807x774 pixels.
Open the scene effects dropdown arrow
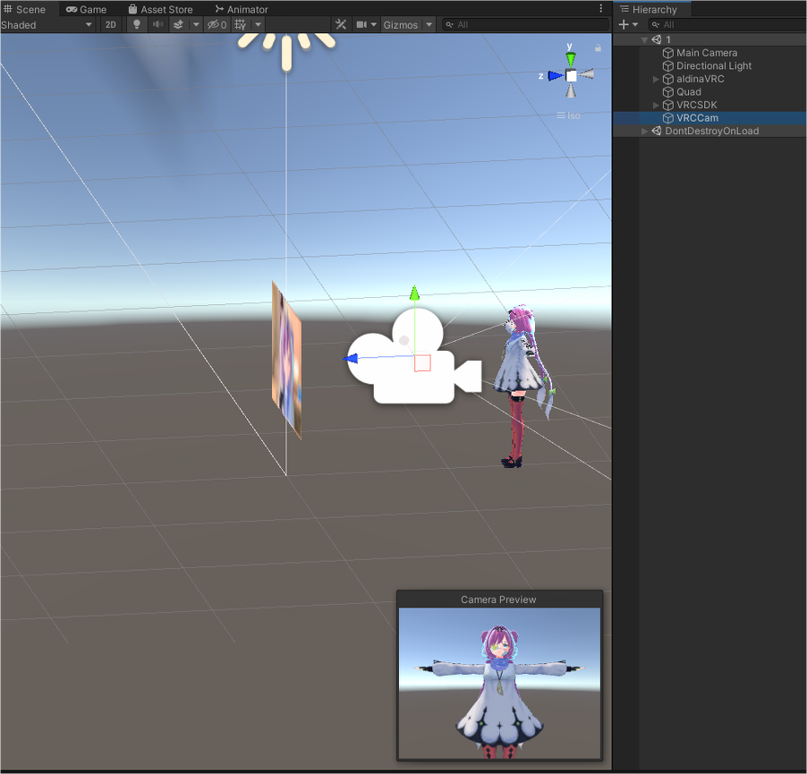[196, 24]
